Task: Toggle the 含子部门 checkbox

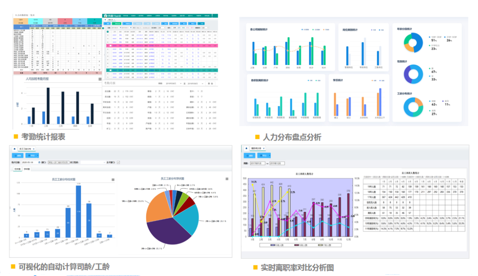Action: tap(118, 162)
